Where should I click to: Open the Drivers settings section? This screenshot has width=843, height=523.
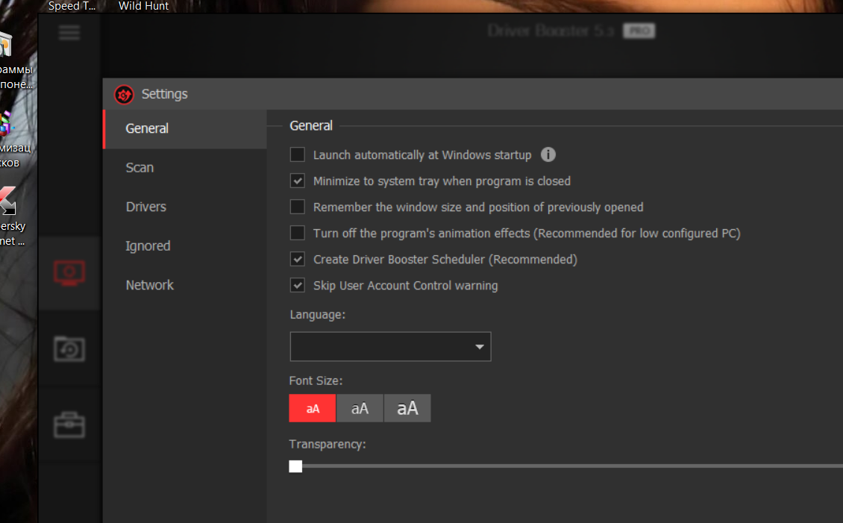point(145,207)
